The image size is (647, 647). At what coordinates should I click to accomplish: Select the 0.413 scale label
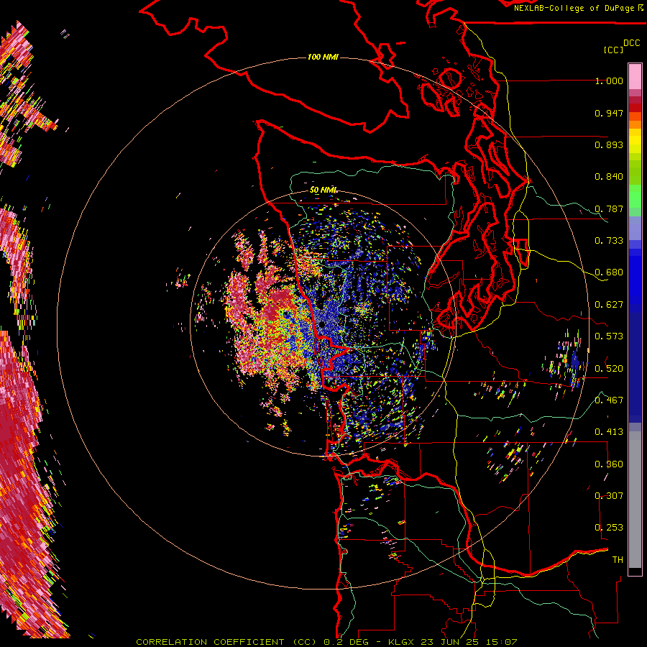pos(609,432)
